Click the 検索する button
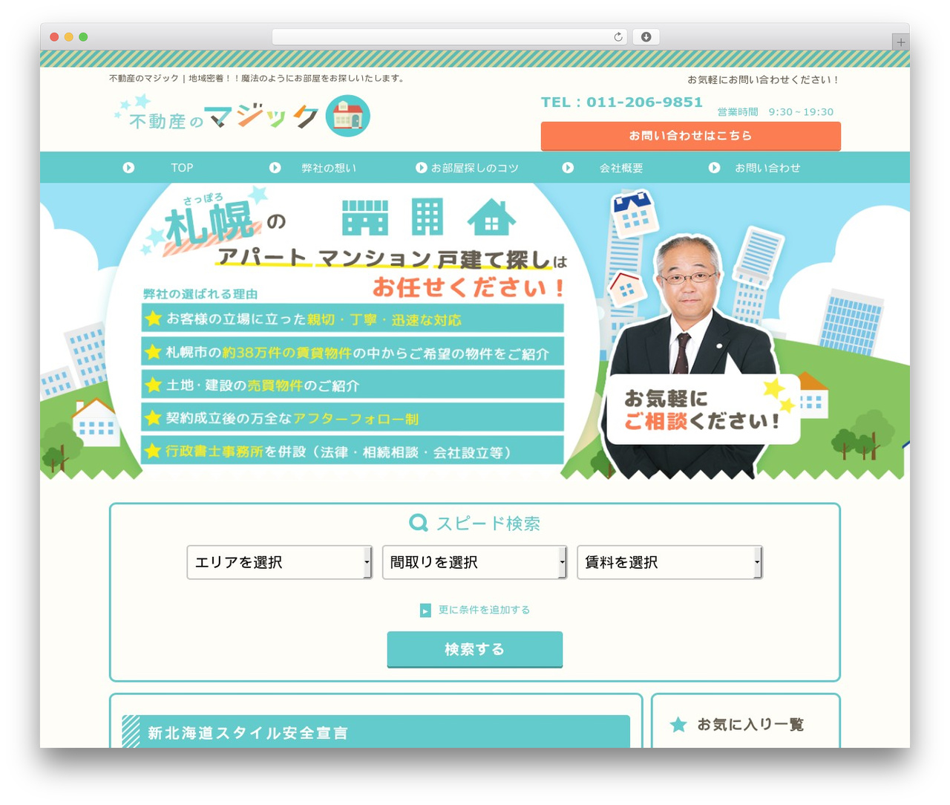The image size is (950, 805). pos(475,650)
